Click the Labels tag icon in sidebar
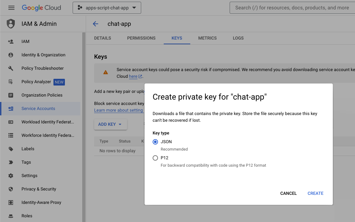Screen dimensions: 355x222 [x=11, y=149]
